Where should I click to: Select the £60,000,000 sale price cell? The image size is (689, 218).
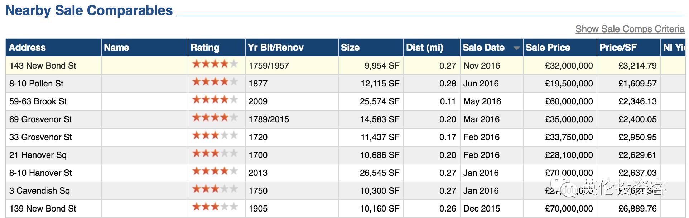pos(569,101)
